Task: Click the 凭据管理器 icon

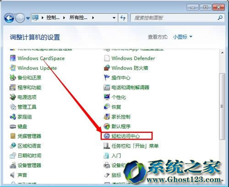Action: pyautogui.click(x=13, y=136)
